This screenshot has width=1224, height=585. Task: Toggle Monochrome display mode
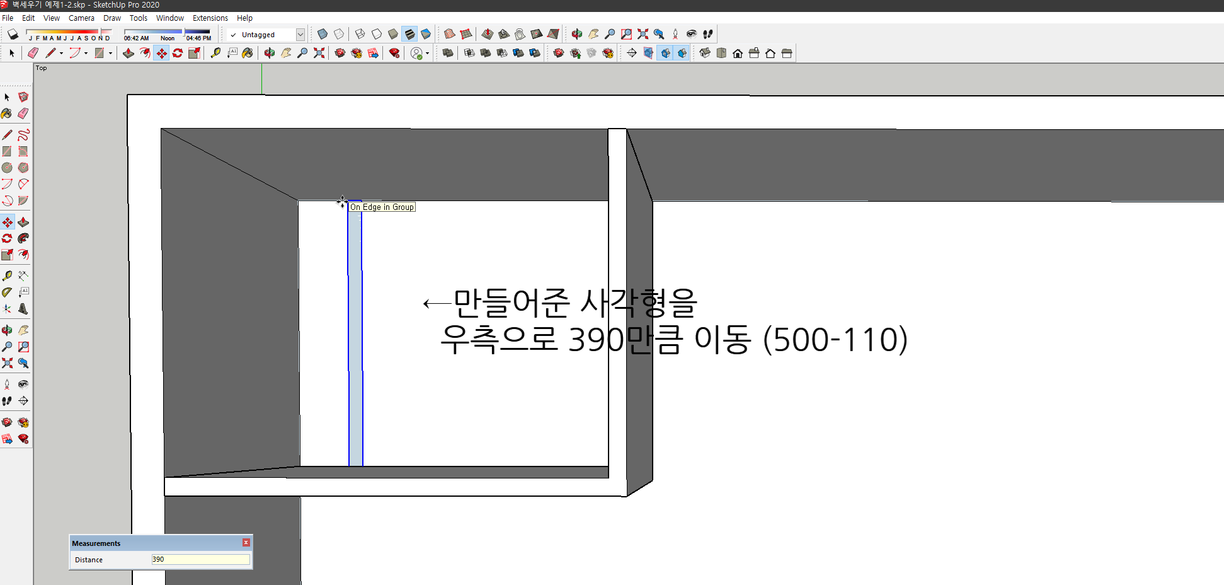tap(425, 33)
